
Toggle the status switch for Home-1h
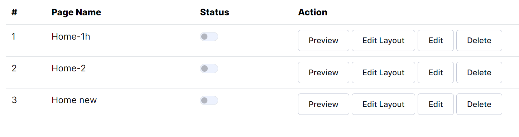click(x=209, y=36)
